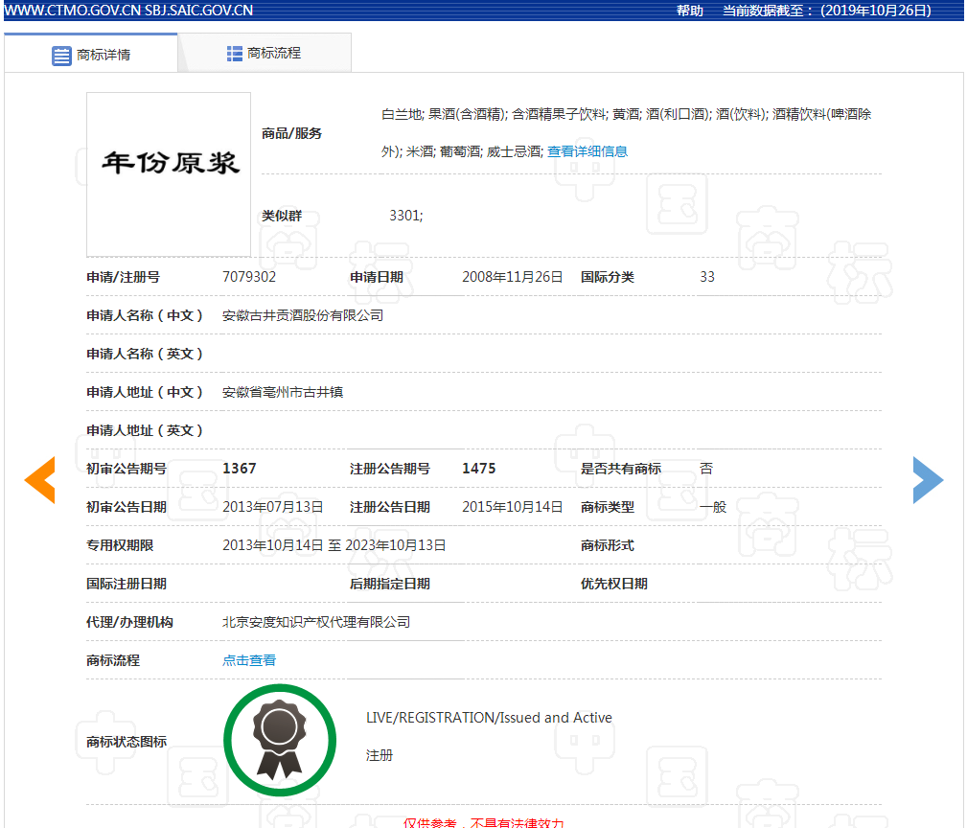Switch to the 商标流程 tab
The height and width of the screenshot is (828, 967).
(x=265, y=53)
